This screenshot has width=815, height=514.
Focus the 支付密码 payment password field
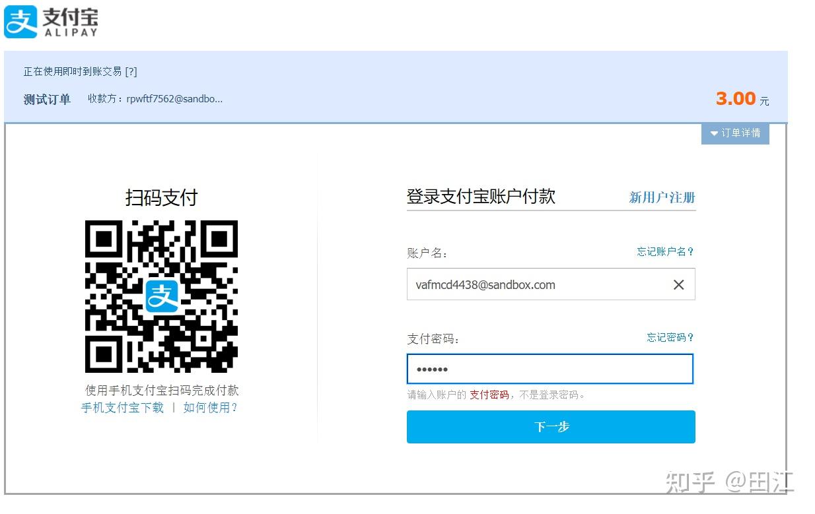[x=550, y=369]
